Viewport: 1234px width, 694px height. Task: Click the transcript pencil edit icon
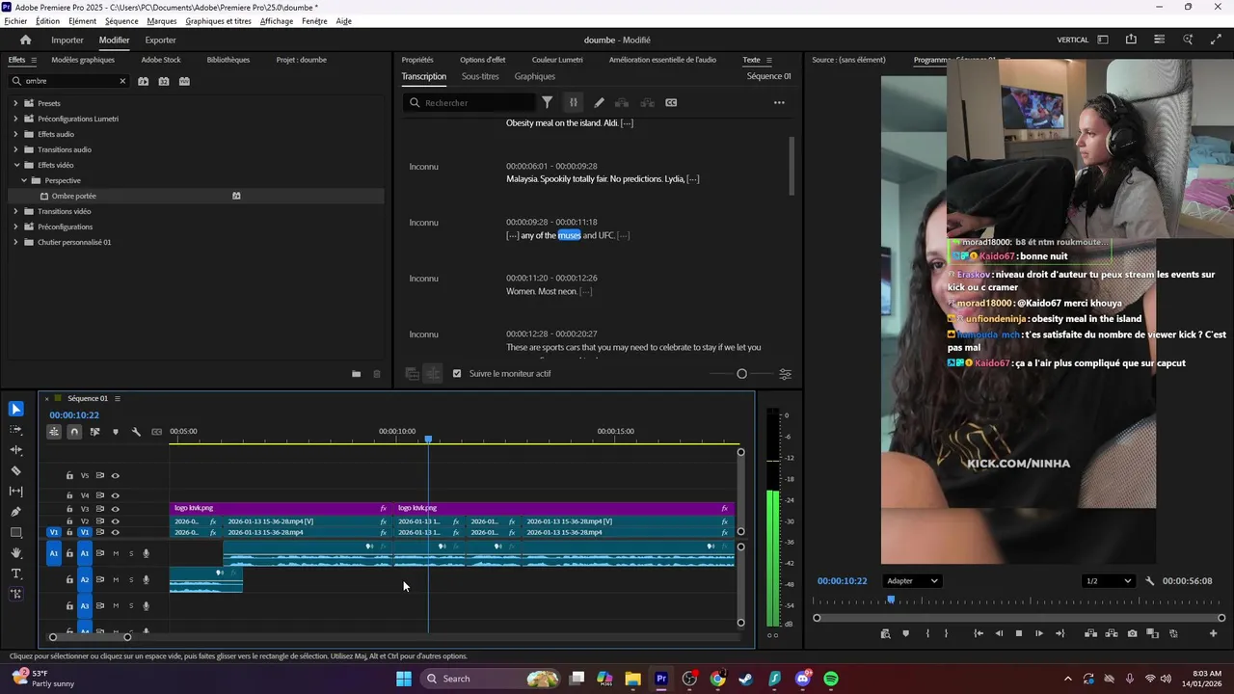[599, 102]
